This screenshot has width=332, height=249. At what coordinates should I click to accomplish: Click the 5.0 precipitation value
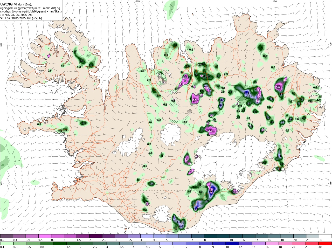(x=268, y=118)
